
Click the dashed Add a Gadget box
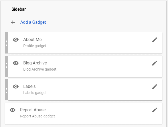click(x=84, y=22)
